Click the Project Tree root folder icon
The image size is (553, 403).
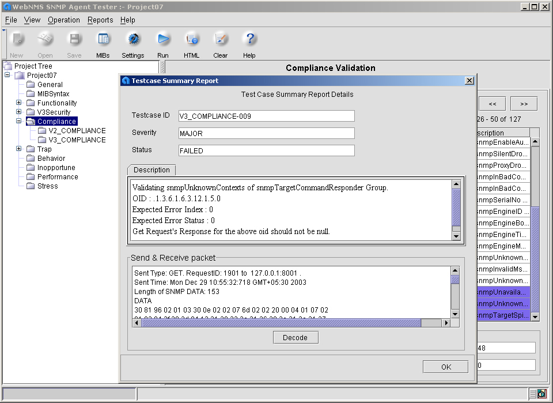point(7,66)
